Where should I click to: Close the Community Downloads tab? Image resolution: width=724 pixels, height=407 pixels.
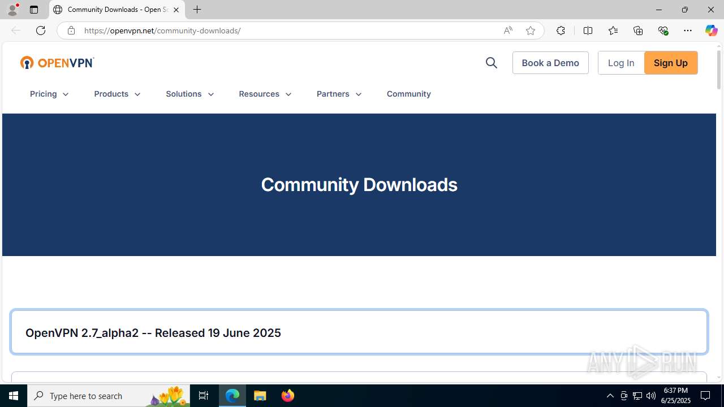(176, 10)
